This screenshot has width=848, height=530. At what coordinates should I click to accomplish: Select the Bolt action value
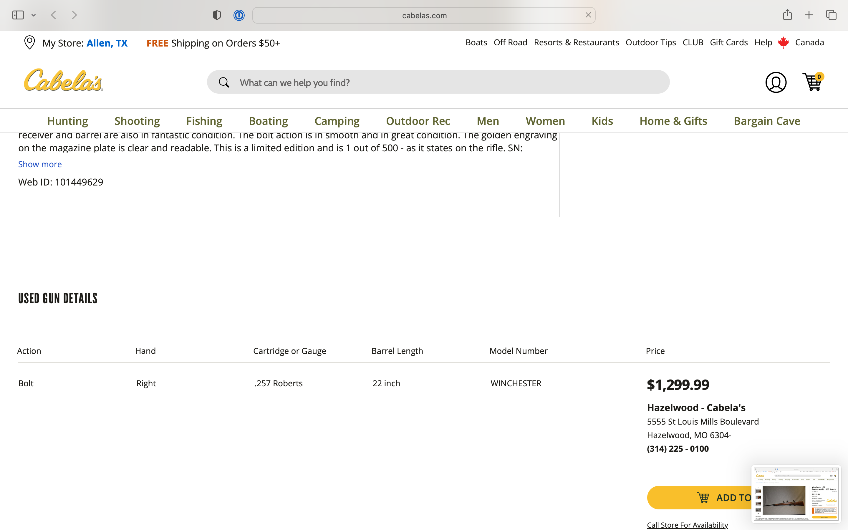[x=26, y=383]
